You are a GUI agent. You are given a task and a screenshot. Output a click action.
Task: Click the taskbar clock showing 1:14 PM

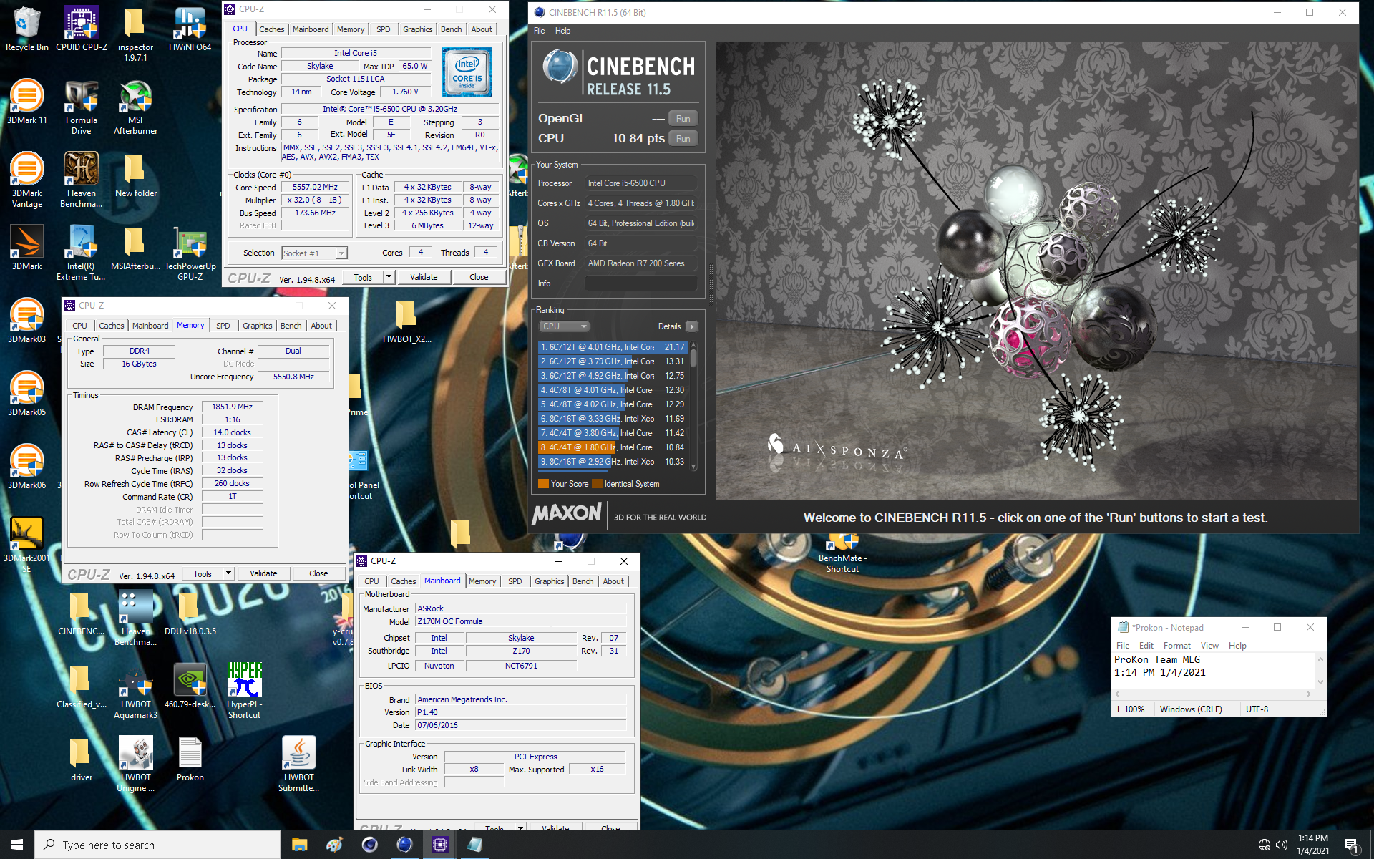pyautogui.click(x=1312, y=845)
